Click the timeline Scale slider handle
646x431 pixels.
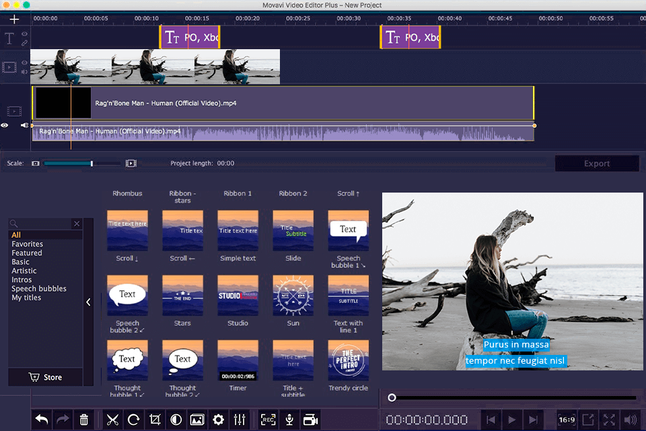pos(92,164)
